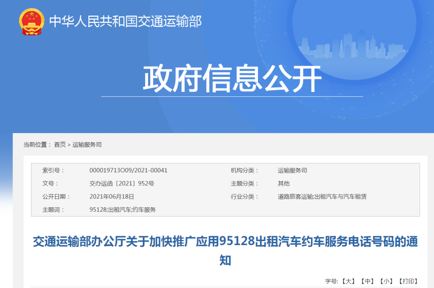The image size is (434, 288).
Task: Select 道路旅客运输;出租汽车与汽车租赁 industry value
Action: [322, 197]
